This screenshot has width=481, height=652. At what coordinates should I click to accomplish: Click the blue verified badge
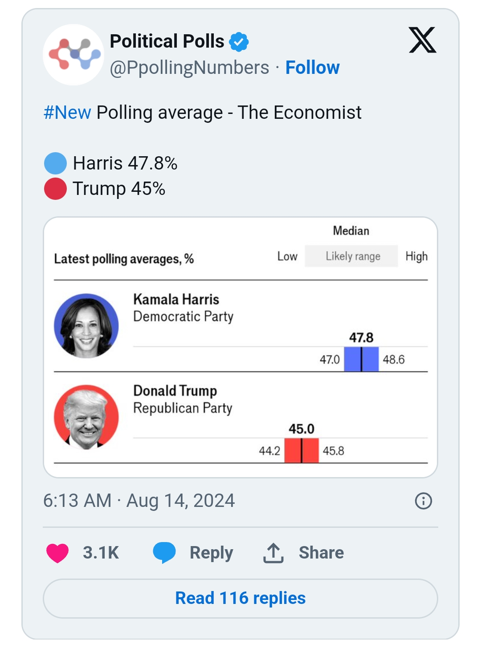239,42
